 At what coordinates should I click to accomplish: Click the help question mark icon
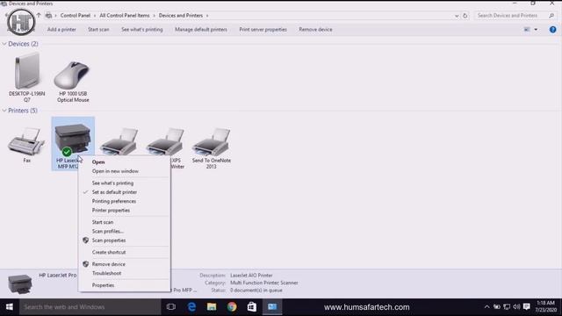click(x=552, y=30)
